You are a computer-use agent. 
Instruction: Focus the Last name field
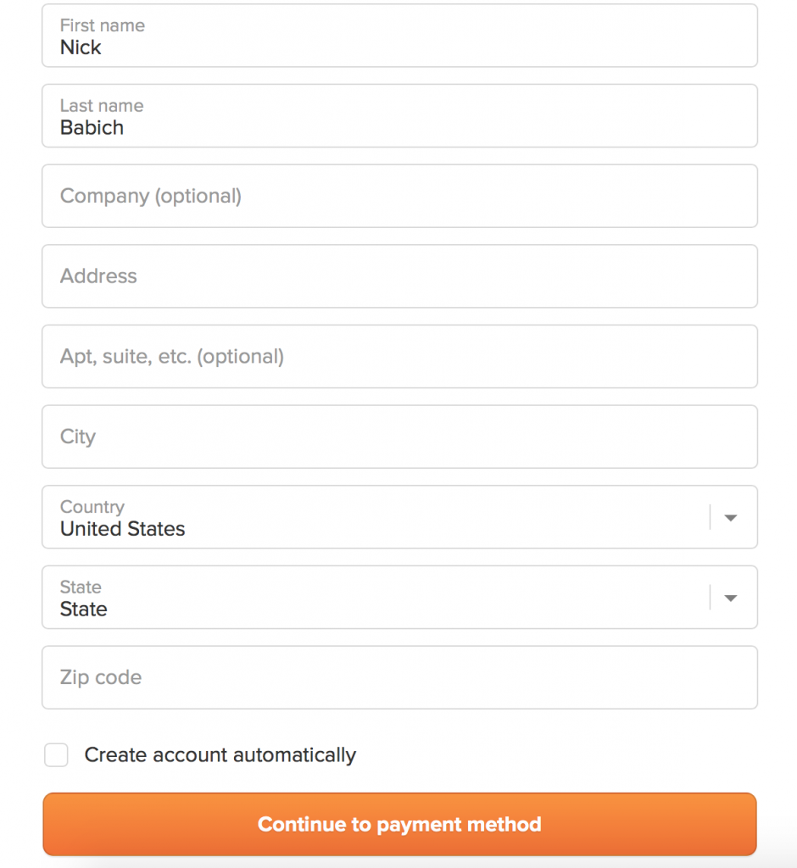click(x=398, y=116)
